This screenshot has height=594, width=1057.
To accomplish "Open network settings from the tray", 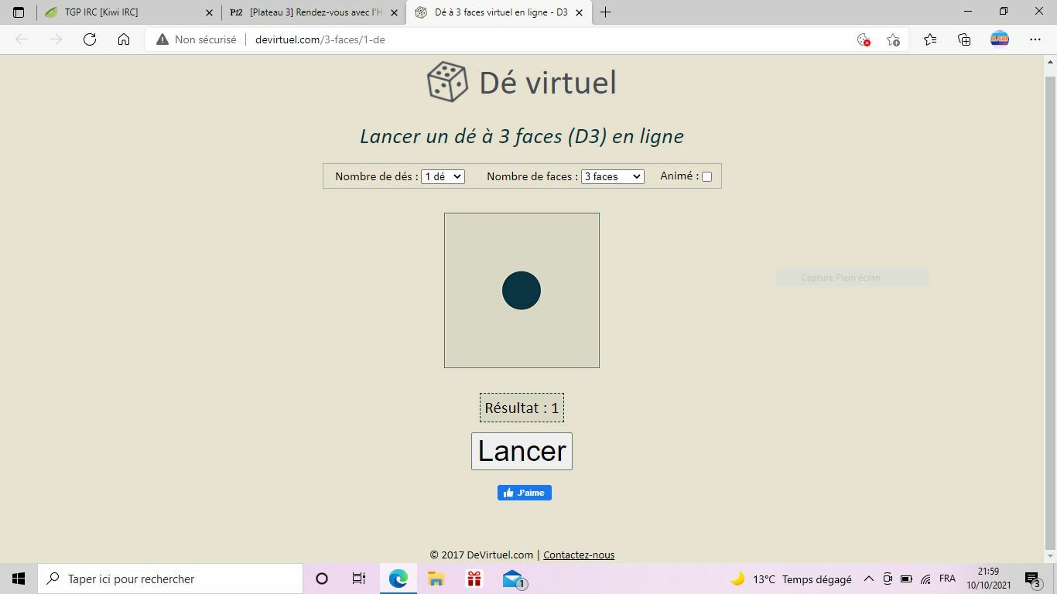I will click(925, 579).
